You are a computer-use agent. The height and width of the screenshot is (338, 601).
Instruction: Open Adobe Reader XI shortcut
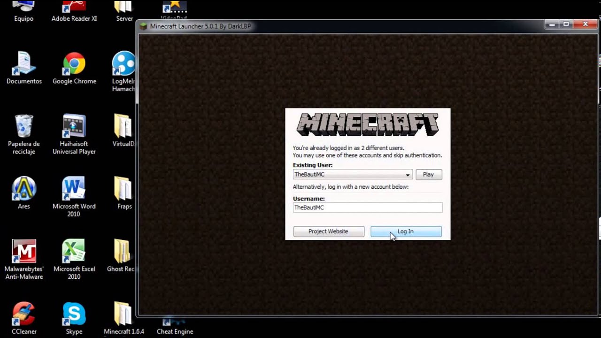click(74, 11)
